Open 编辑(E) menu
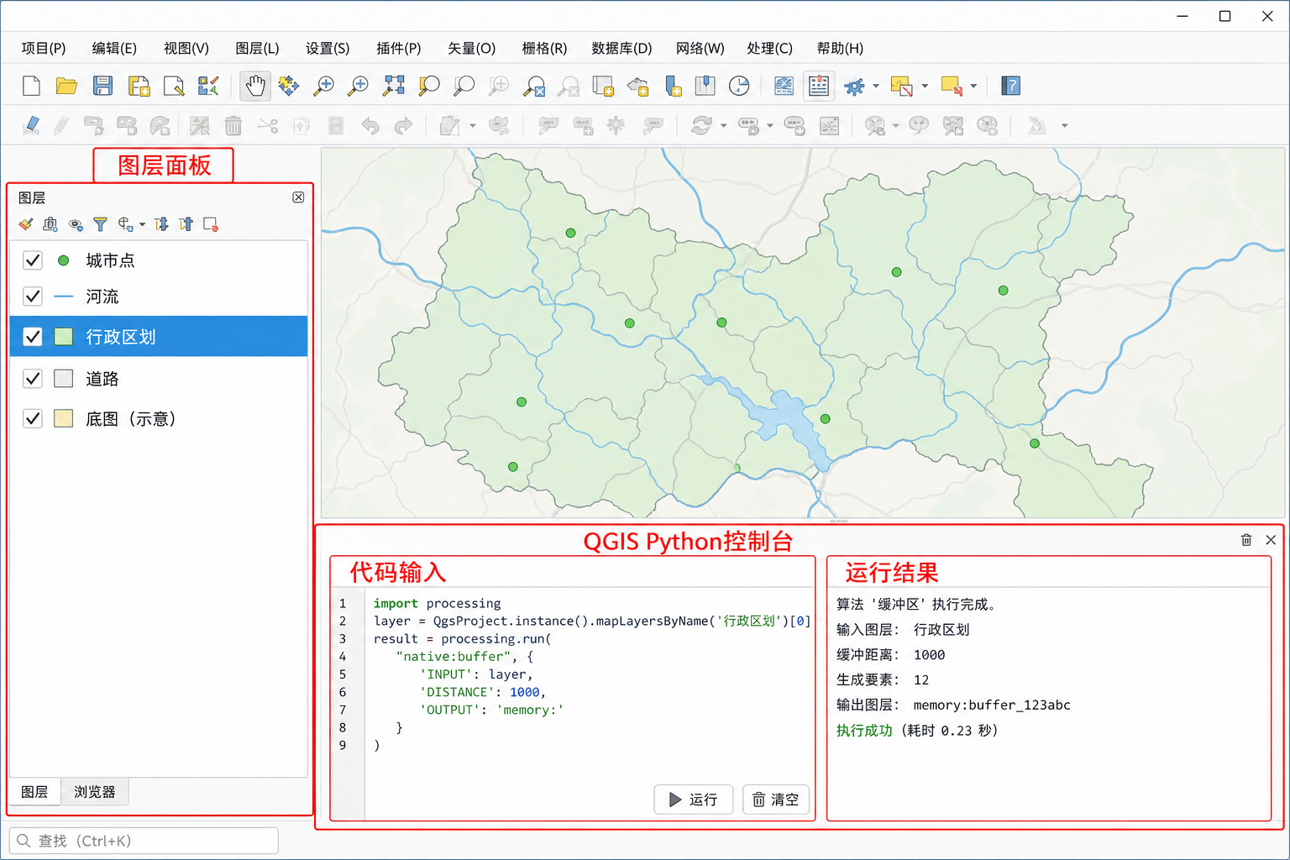The image size is (1290, 860). pyautogui.click(x=114, y=48)
